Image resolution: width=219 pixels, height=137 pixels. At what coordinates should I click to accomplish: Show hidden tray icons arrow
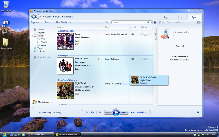[191, 135]
